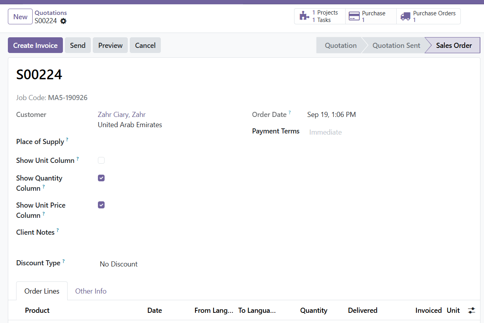484x323 pixels.
Task: Sort by the Delivered column header
Action: tap(363, 310)
